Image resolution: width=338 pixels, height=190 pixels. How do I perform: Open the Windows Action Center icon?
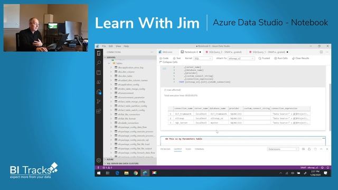click(x=326, y=173)
